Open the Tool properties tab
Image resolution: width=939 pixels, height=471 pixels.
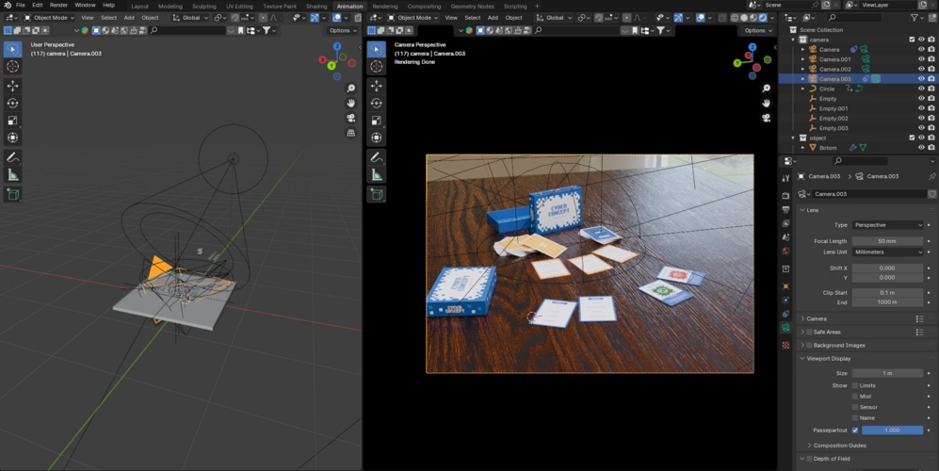[785, 179]
